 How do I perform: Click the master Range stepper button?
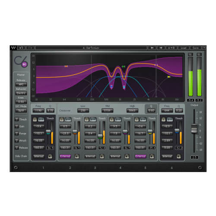[17, 133]
